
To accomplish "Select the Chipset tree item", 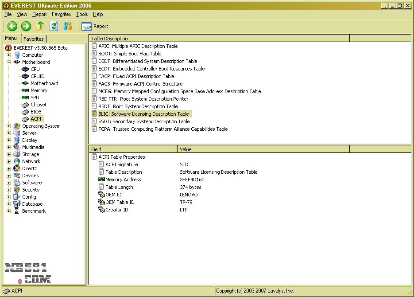I will [39, 105].
